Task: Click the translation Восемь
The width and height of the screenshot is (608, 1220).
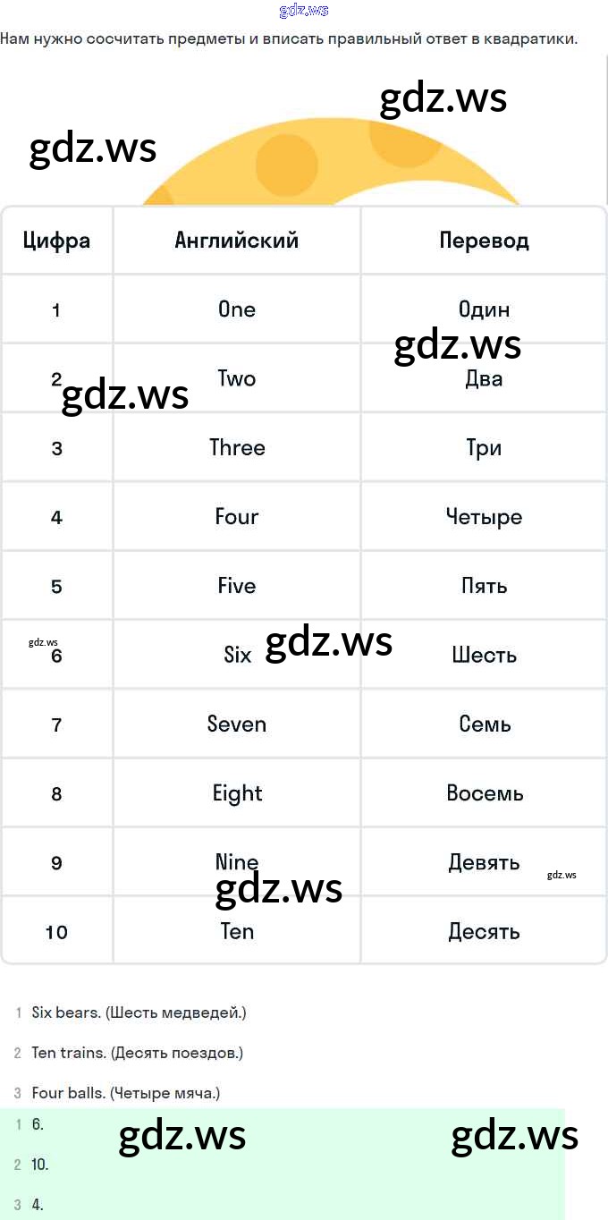Action: pos(484,793)
